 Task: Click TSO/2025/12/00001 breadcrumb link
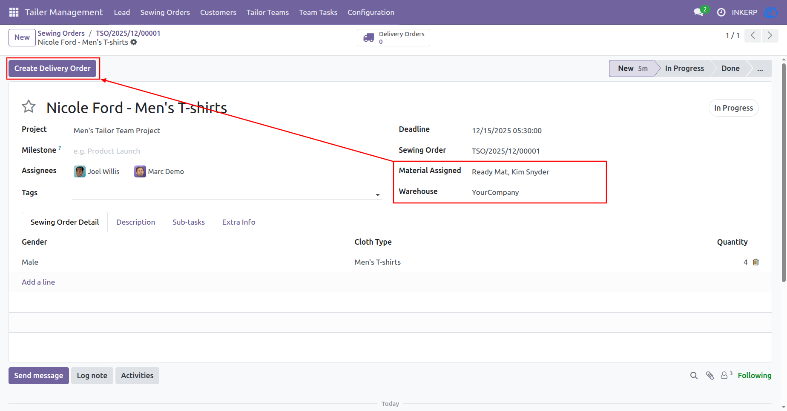[x=128, y=33]
